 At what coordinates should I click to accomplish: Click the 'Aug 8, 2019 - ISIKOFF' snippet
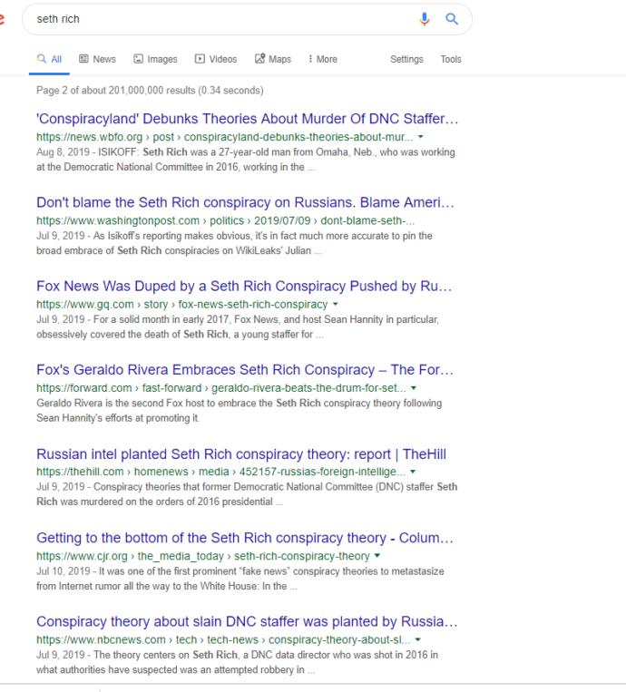pos(246,160)
